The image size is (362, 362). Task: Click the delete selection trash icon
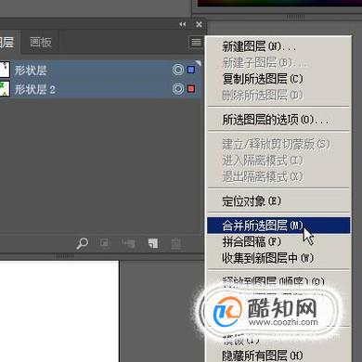[176, 243]
